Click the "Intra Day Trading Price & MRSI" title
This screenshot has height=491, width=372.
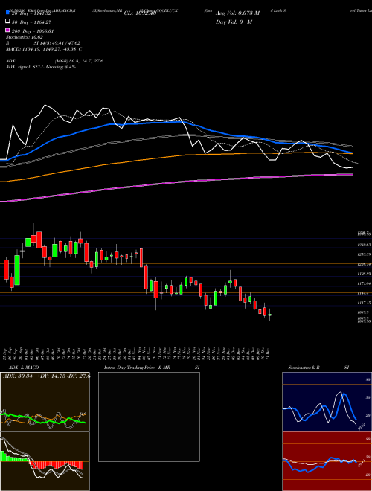pyautogui.click(x=152, y=368)
